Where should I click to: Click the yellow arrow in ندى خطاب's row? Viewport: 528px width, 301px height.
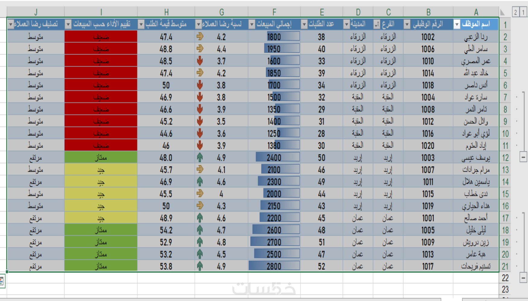pos(200,193)
